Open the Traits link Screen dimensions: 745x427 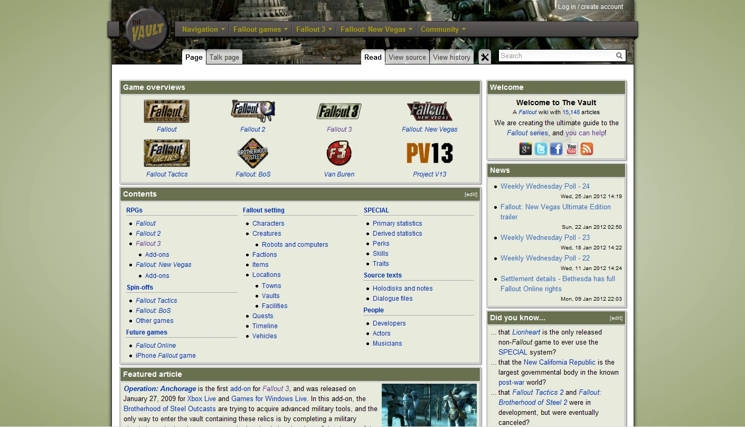click(381, 264)
